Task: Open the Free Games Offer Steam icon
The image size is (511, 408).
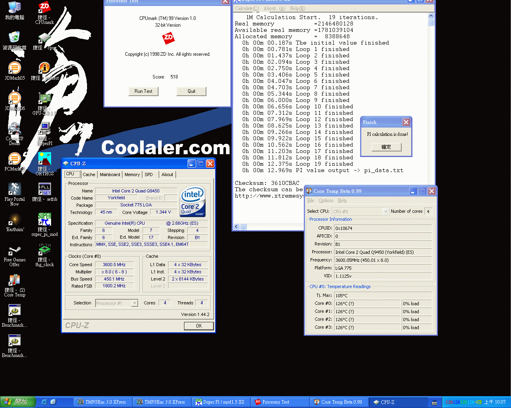Action: click(x=15, y=255)
